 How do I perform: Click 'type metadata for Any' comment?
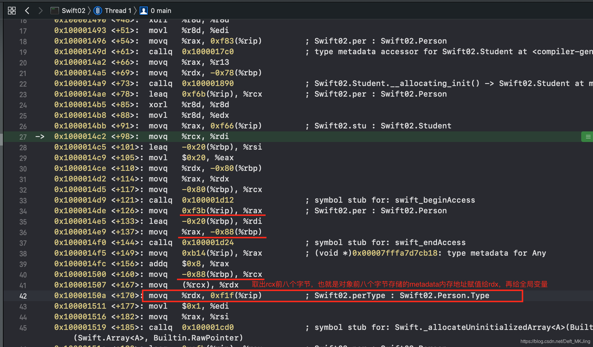(496, 253)
